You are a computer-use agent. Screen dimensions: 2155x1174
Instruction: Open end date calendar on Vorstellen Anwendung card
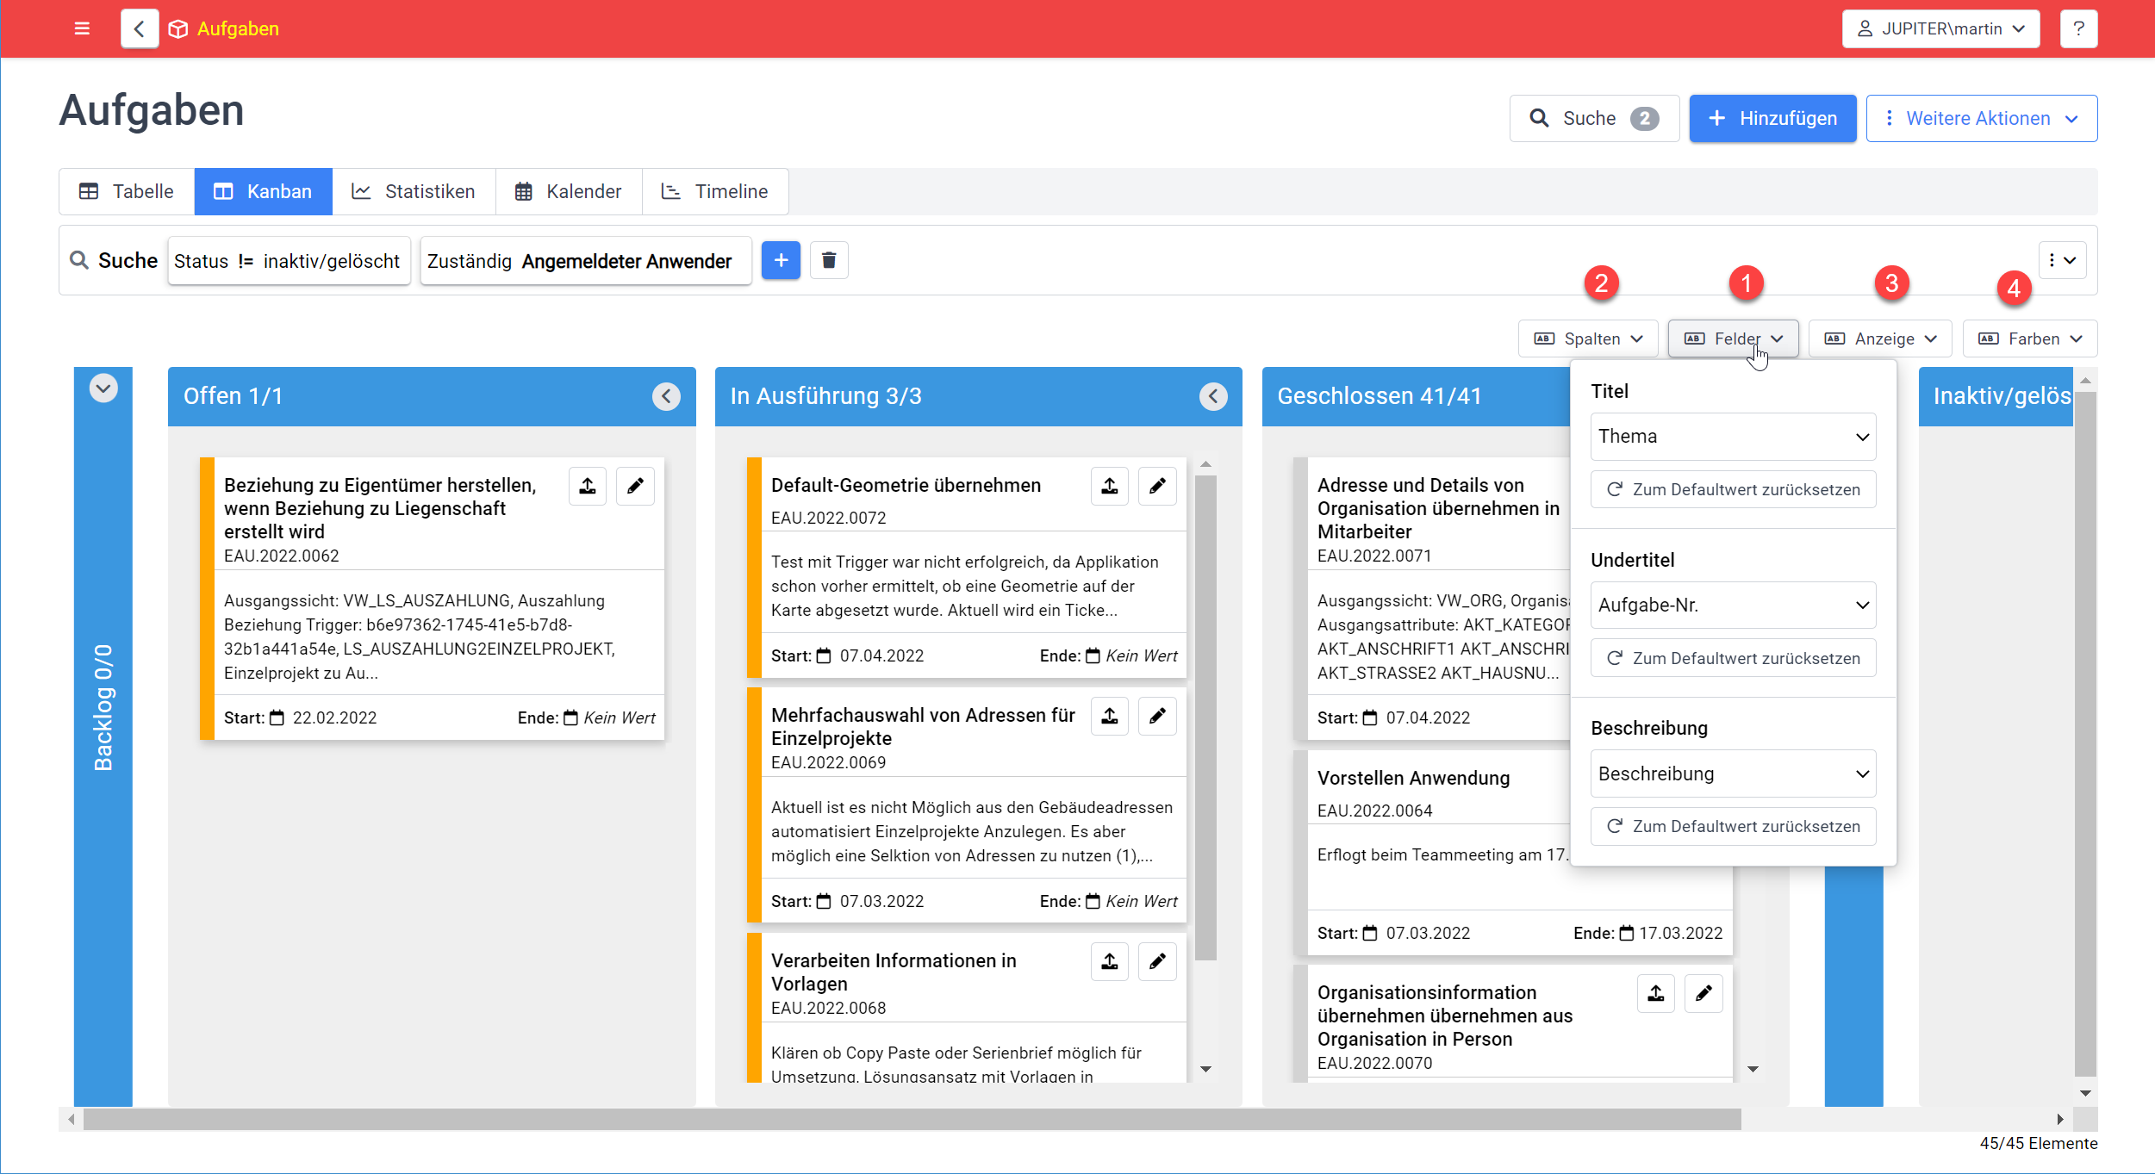click(x=1627, y=933)
